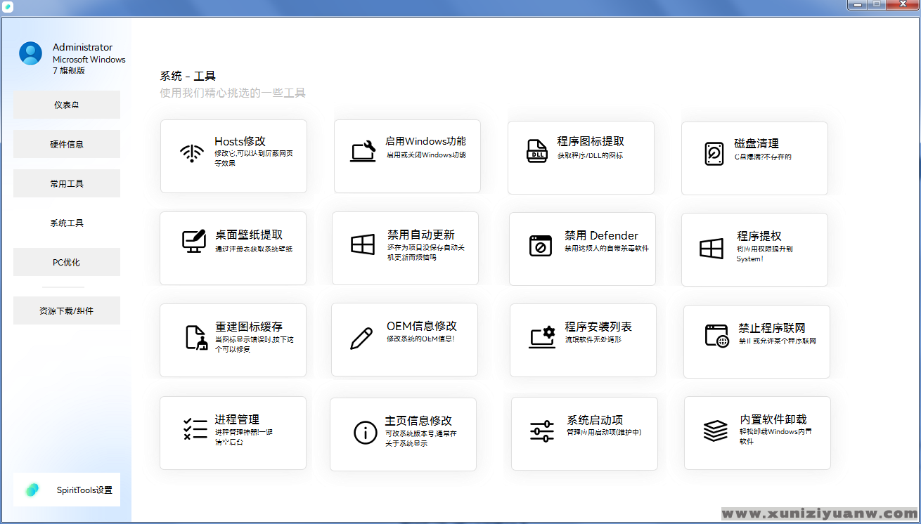Click the Administrator user avatar
The image size is (921, 524).
point(31,53)
